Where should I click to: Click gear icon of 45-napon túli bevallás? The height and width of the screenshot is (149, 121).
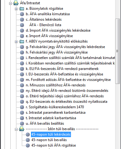[x=28, y=140]
